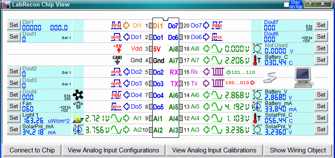Screen dimensions: 335x158
Task: Click the current sensor icon for Battery_mA
Action: (257, 106)
